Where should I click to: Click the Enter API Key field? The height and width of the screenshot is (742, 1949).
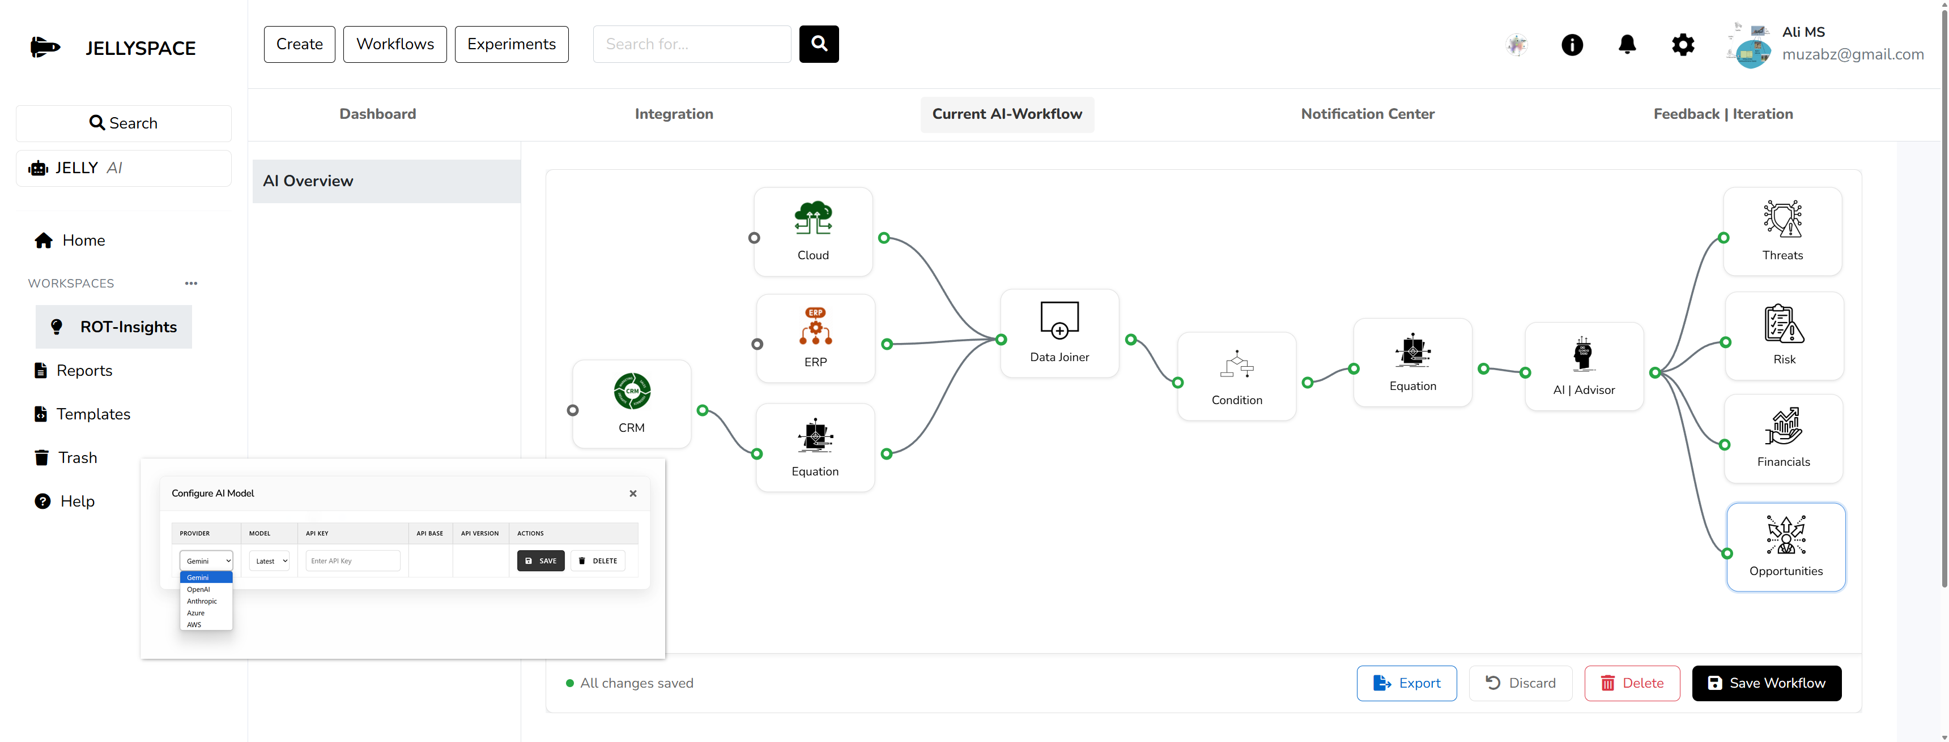[x=352, y=561]
